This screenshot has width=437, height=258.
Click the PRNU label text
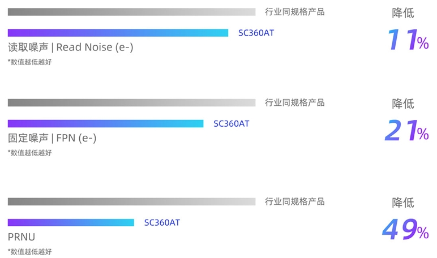(x=22, y=237)
